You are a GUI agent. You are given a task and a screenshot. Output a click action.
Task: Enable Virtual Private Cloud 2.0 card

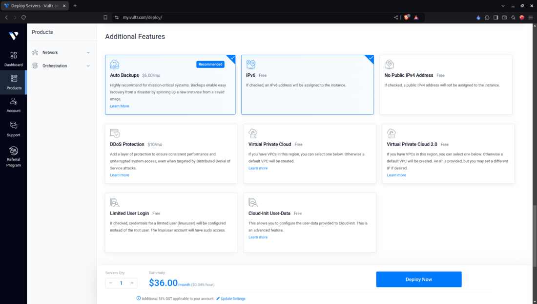[x=448, y=153]
